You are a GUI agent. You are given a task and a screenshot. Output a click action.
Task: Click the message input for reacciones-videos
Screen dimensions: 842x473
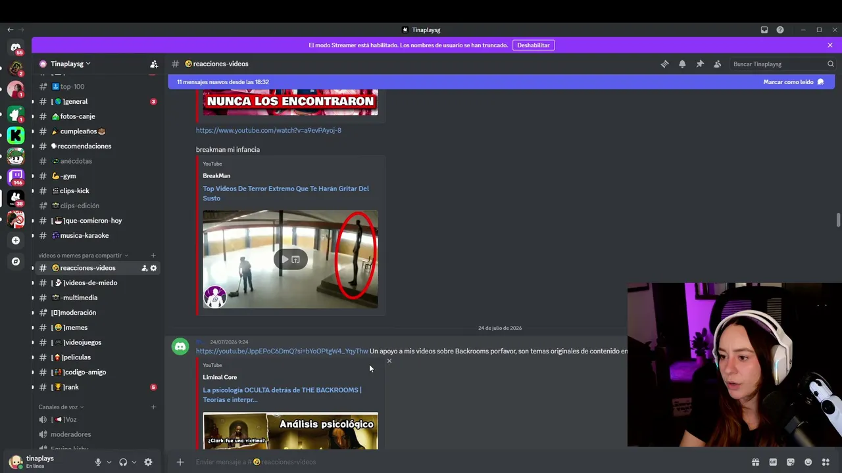tap(467, 462)
